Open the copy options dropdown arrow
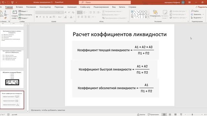 7,15
